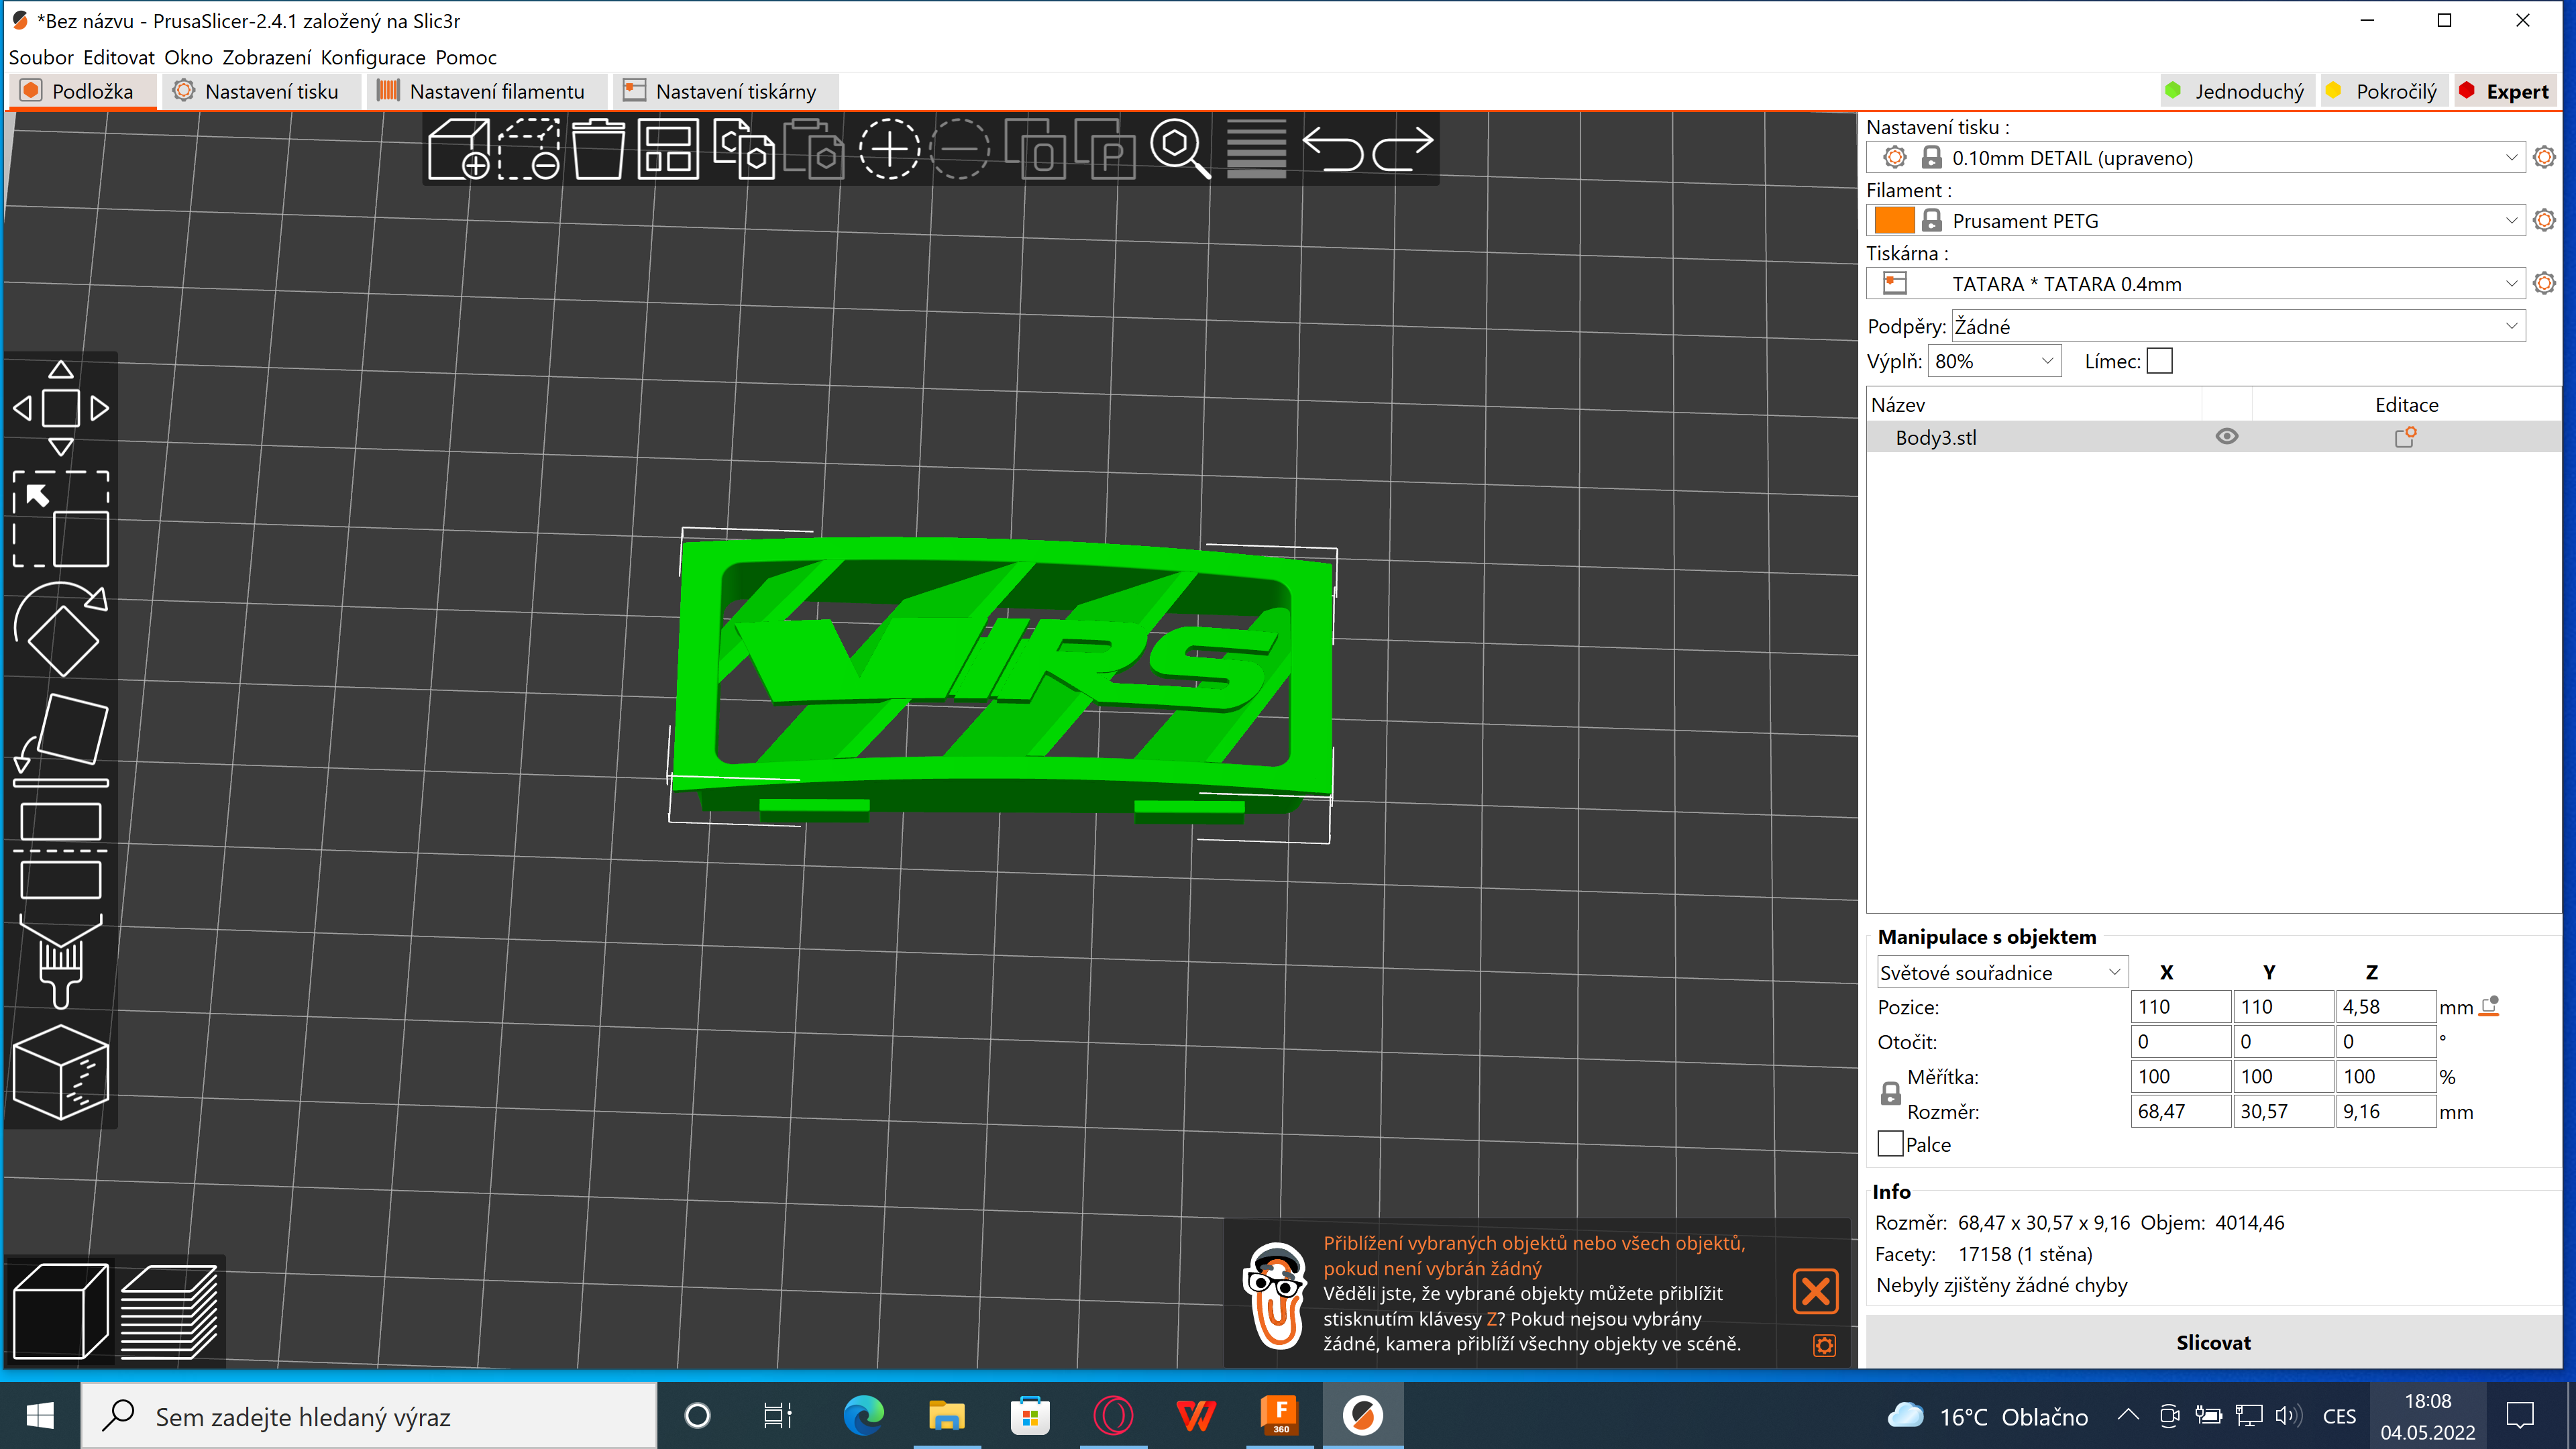Select Body3.stl in object list

click(x=2213, y=437)
